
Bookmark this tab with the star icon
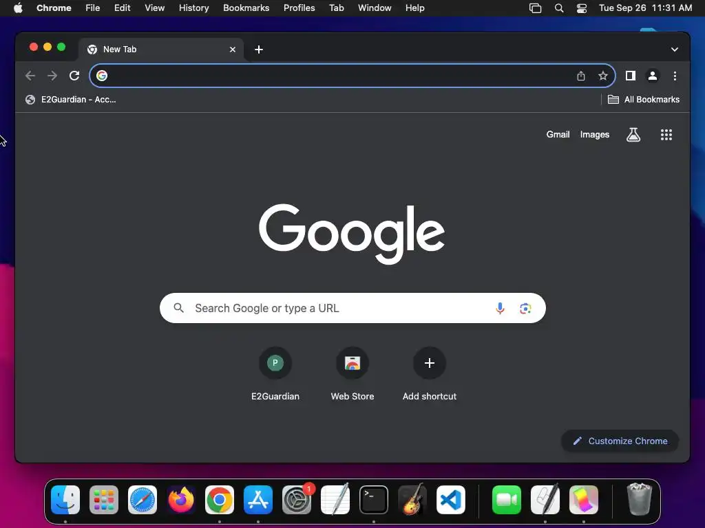click(603, 76)
